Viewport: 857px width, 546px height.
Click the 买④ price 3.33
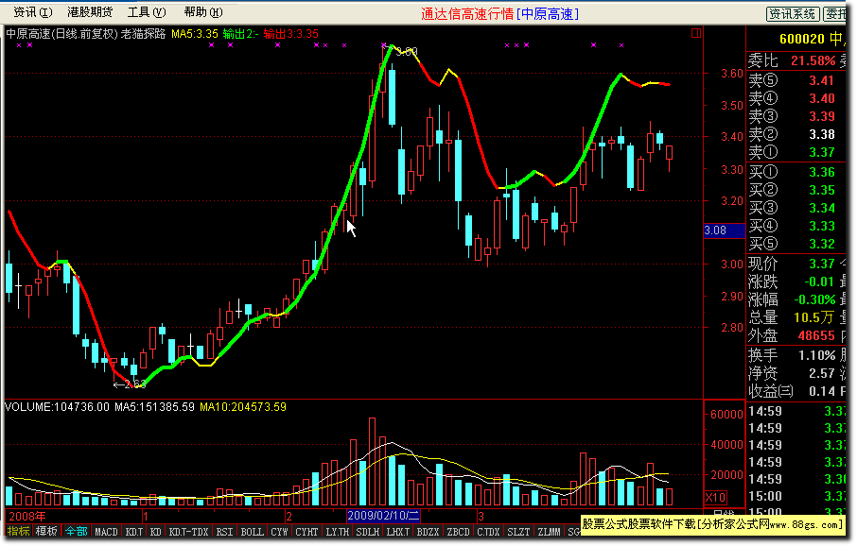[821, 226]
